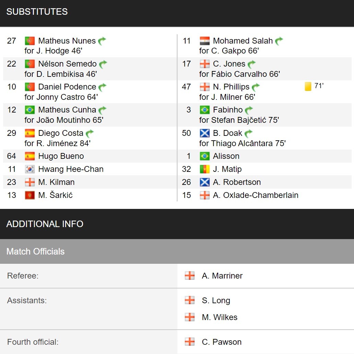Click the Brazil flag next to Fabinho
The width and height of the screenshot is (354, 354).
(204, 110)
